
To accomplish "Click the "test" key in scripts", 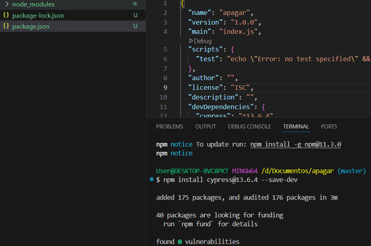I will coord(208,59).
